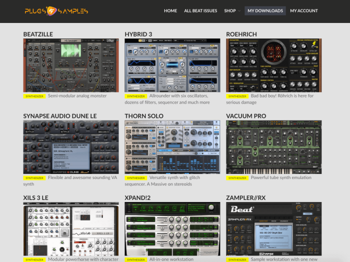Open the ROEHRICH title link

coord(241,34)
